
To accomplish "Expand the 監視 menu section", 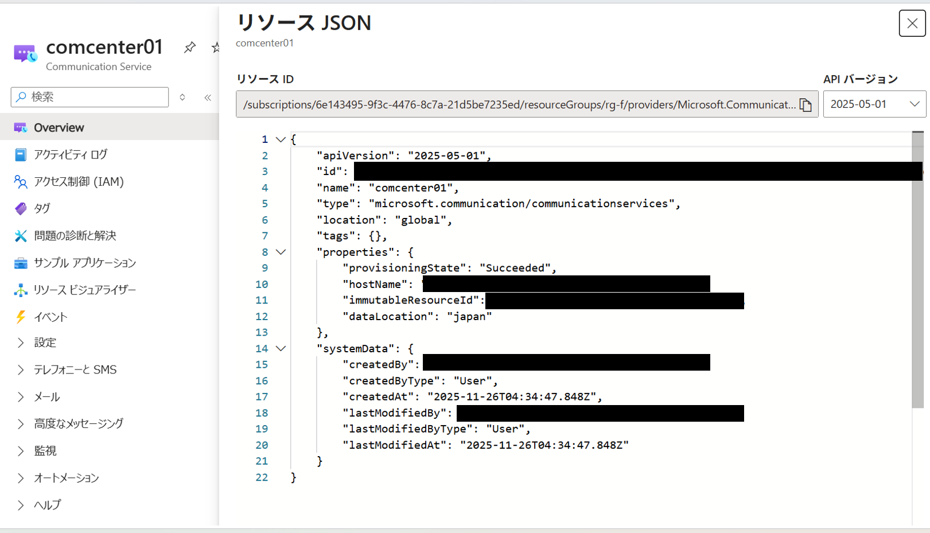I will pos(21,451).
